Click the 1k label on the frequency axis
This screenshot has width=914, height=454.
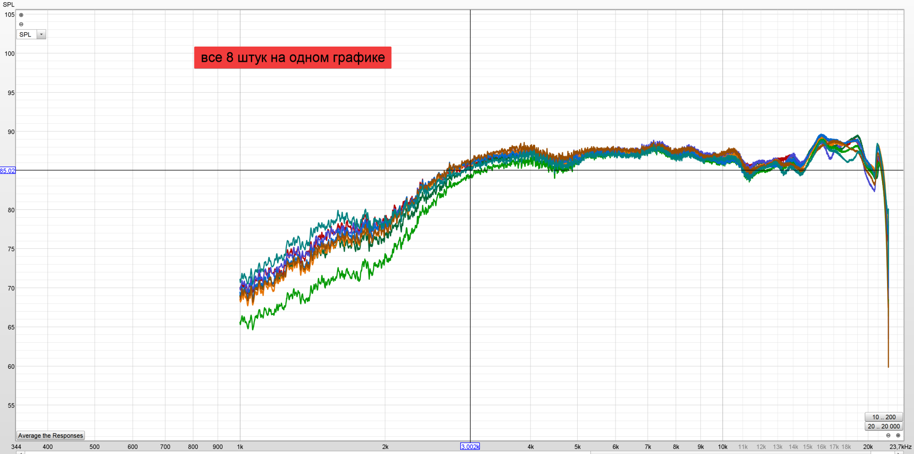coord(240,447)
